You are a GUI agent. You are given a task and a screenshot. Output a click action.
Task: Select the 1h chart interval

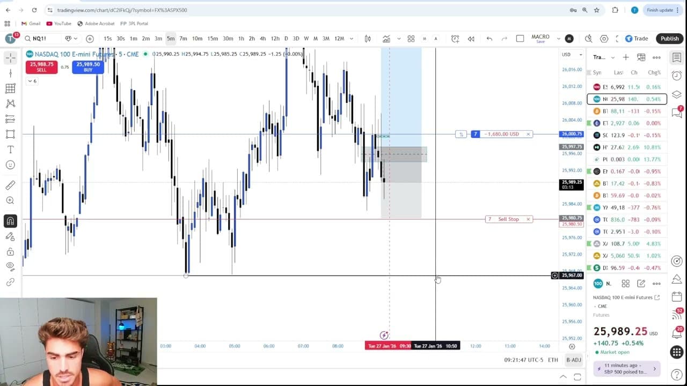coord(241,39)
